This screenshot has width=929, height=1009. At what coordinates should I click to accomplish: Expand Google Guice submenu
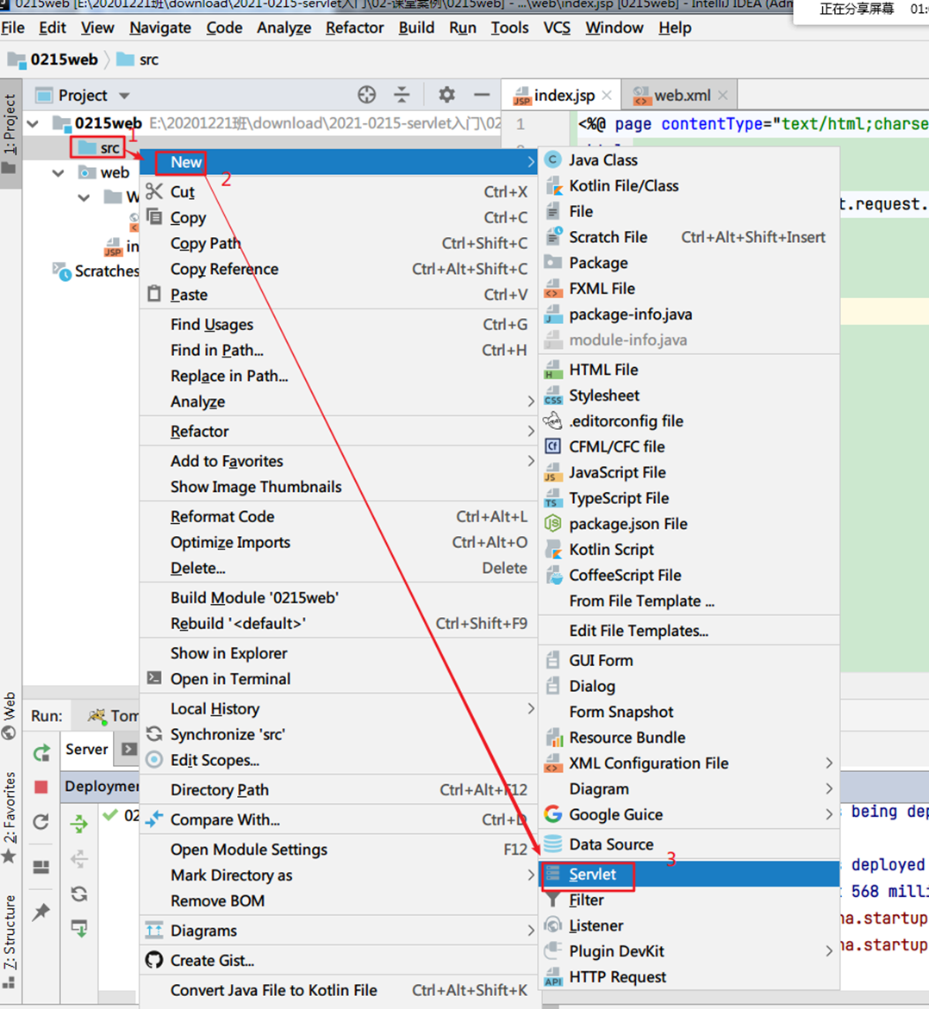(x=689, y=815)
